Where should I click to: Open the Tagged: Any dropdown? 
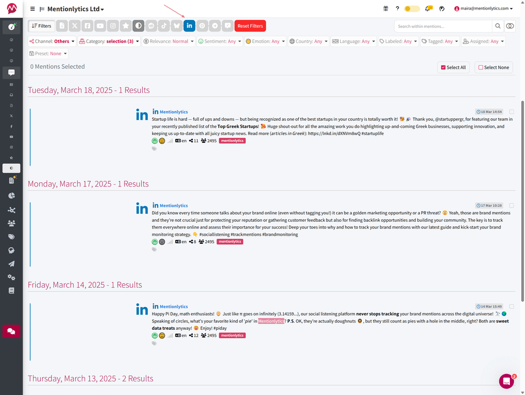(x=439, y=41)
